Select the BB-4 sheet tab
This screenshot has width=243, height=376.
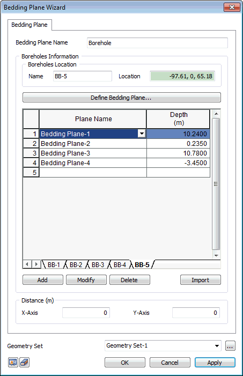[120, 265]
